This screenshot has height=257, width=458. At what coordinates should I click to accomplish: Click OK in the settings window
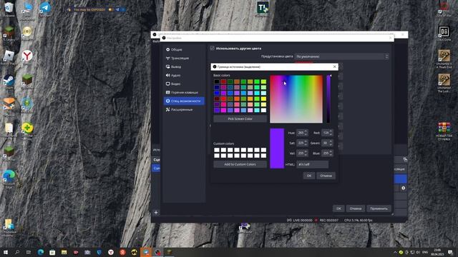tap(338, 208)
